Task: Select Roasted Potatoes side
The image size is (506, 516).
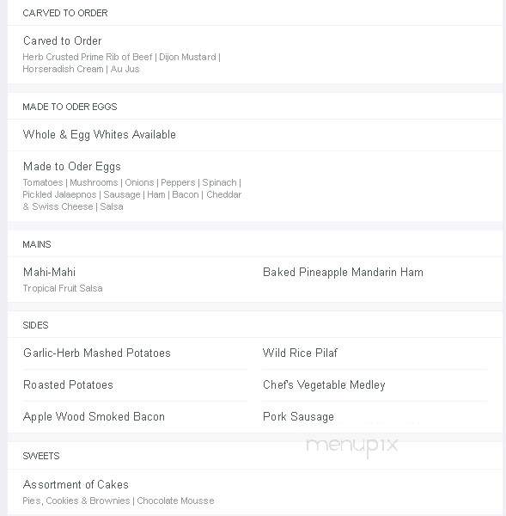Action: [x=68, y=385]
